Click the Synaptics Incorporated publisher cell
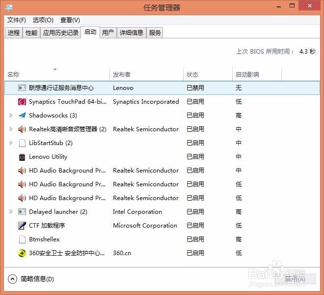The image size is (324, 295). (146, 102)
